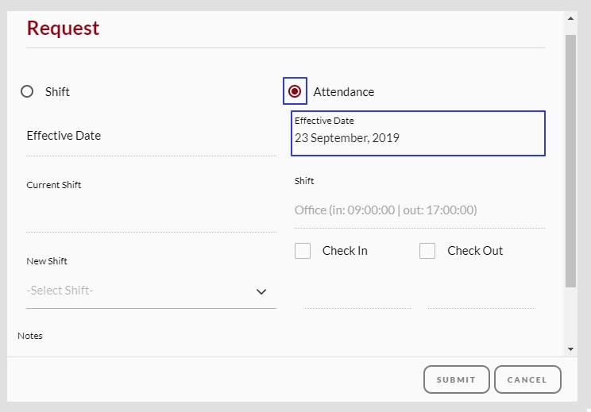Select the Attendance radio button

(x=295, y=91)
